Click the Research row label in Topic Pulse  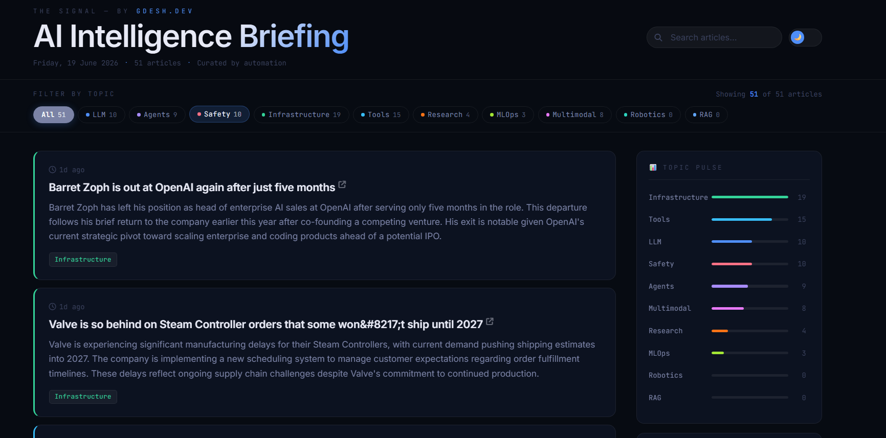[666, 331]
